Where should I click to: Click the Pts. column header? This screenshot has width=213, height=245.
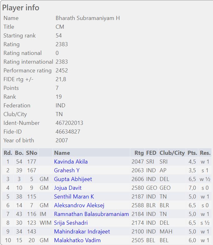tap(192, 153)
